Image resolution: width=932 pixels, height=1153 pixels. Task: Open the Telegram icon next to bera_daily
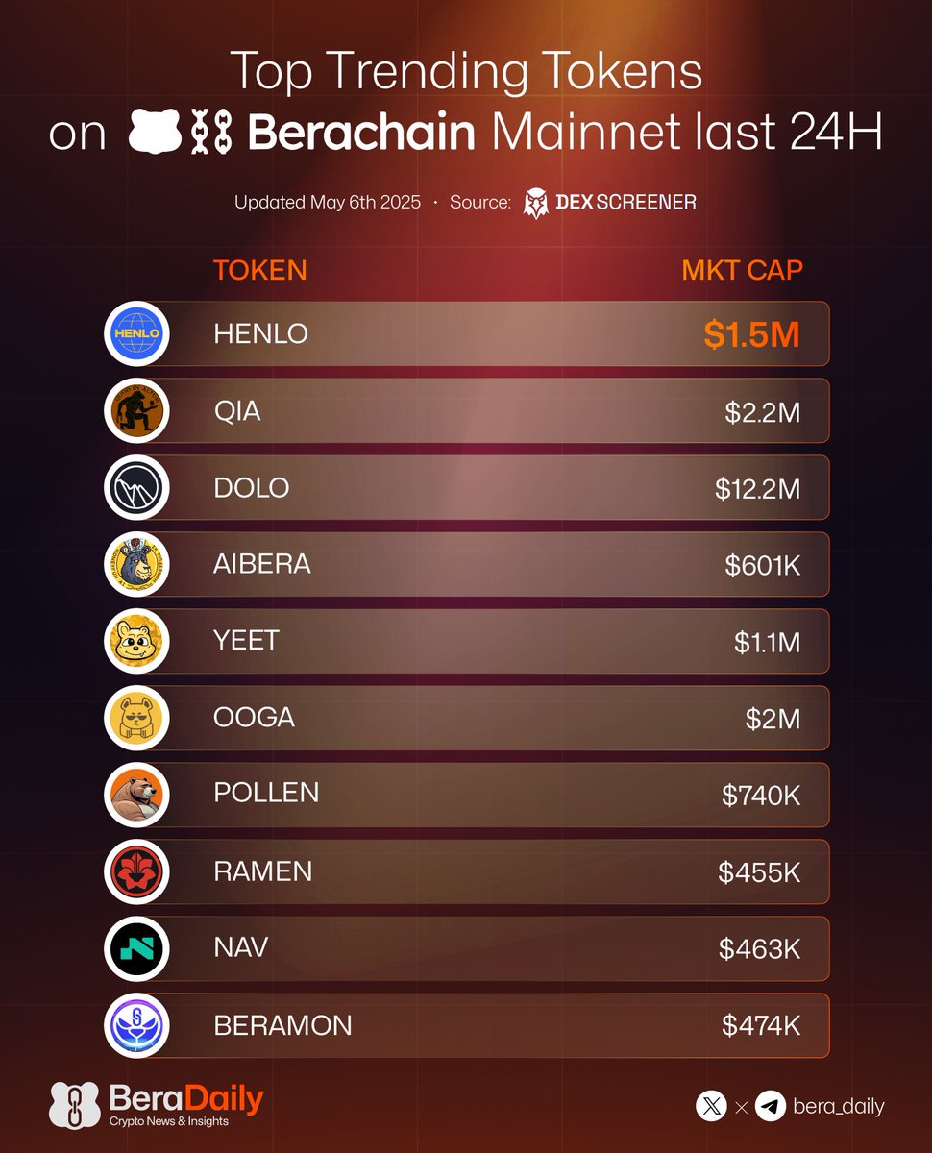tap(770, 1107)
